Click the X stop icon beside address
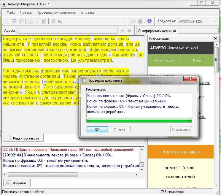Image resolution: width=221 pixels, height=195 pixels. 129,31
